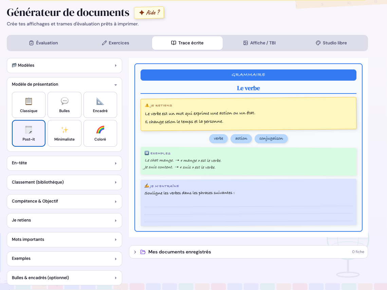
Task: Expand the Compétence & Objectif section
Action: 64,201
